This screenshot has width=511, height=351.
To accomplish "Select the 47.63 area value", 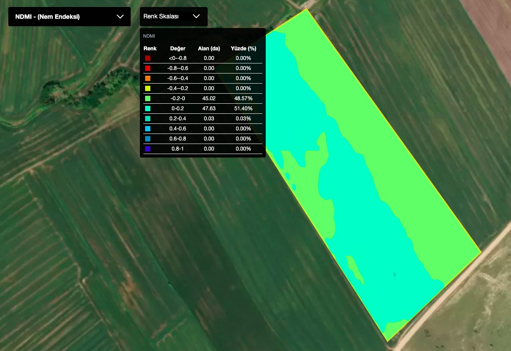I will pyautogui.click(x=209, y=109).
